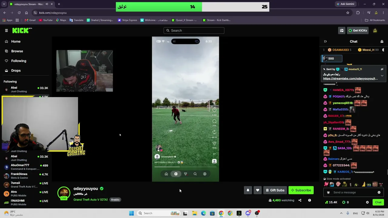The height and width of the screenshot is (218, 388).
Task: Mute the odayyouyou browser tab
Action: (47, 4)
